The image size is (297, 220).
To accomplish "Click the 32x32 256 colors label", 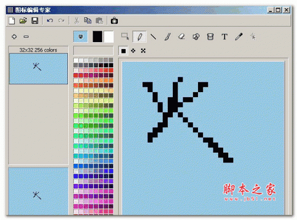I will [x=38, y=50].
